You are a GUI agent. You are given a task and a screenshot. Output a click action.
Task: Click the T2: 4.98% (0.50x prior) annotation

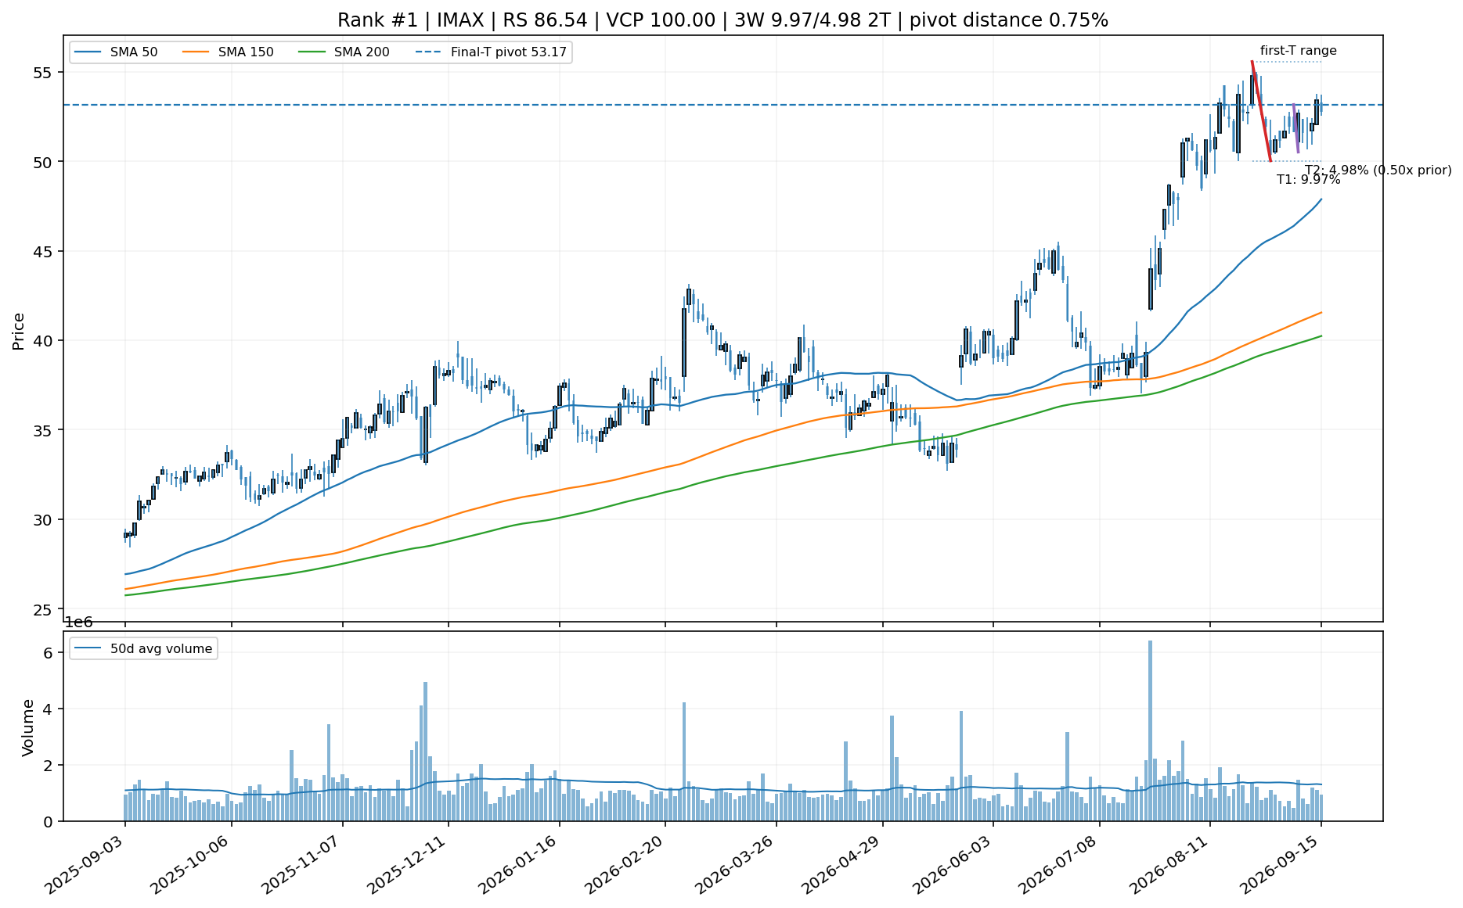(x=1378, y=170)
